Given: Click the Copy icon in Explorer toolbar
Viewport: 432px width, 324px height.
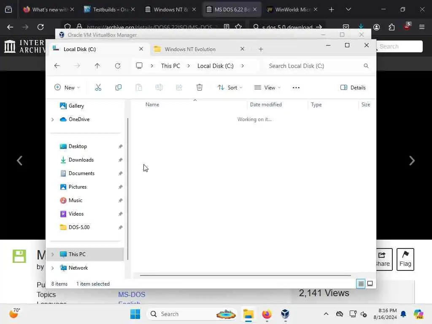Looking at the screenshot, I should point(119,88).
